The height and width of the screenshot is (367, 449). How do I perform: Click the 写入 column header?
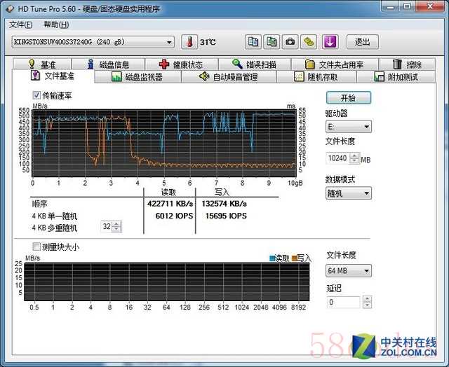(222, 192)
